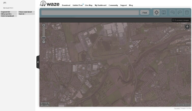Zoom out with the minus button
This screenshot has width=192, height=111.
(44, 42)
